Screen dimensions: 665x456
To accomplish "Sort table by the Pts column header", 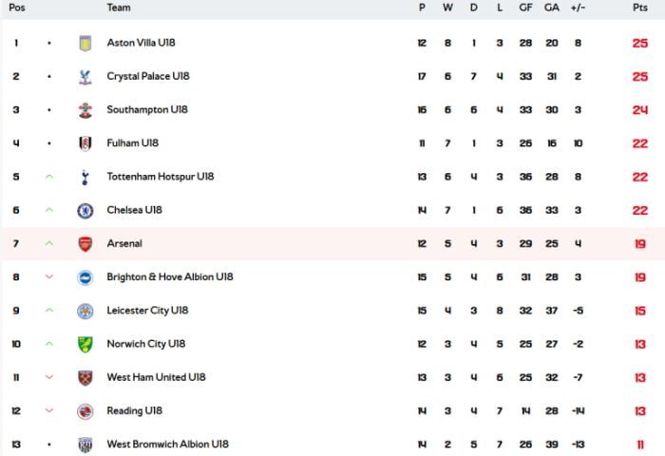I will click(x=640, y=8).
